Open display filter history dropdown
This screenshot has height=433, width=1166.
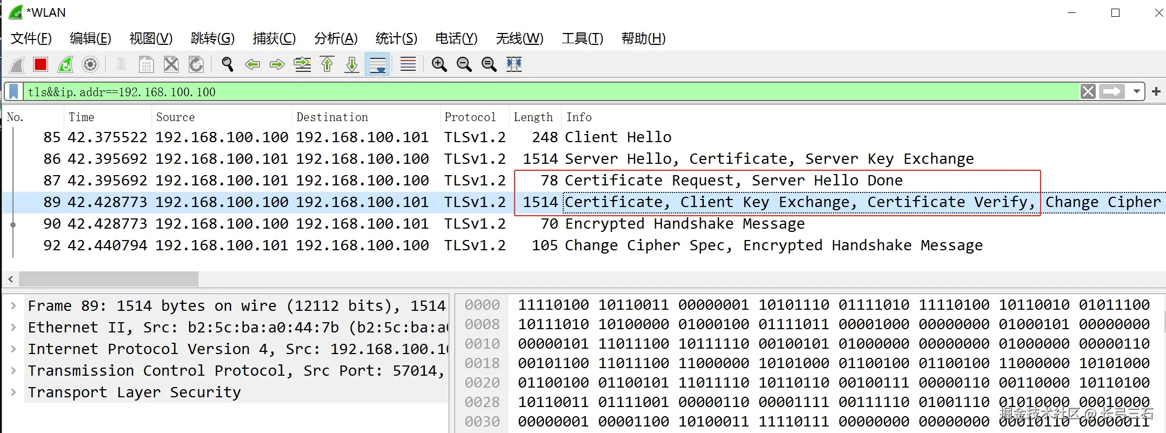[x=1137, y=92]
